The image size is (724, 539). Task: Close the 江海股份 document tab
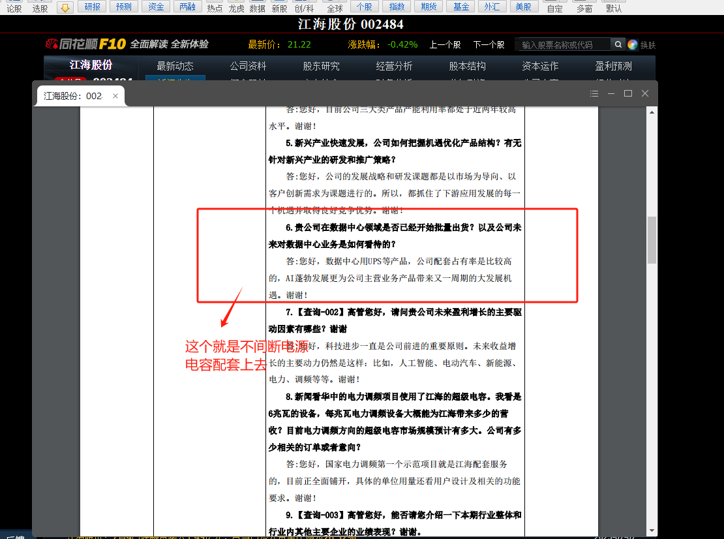(115, 96)
